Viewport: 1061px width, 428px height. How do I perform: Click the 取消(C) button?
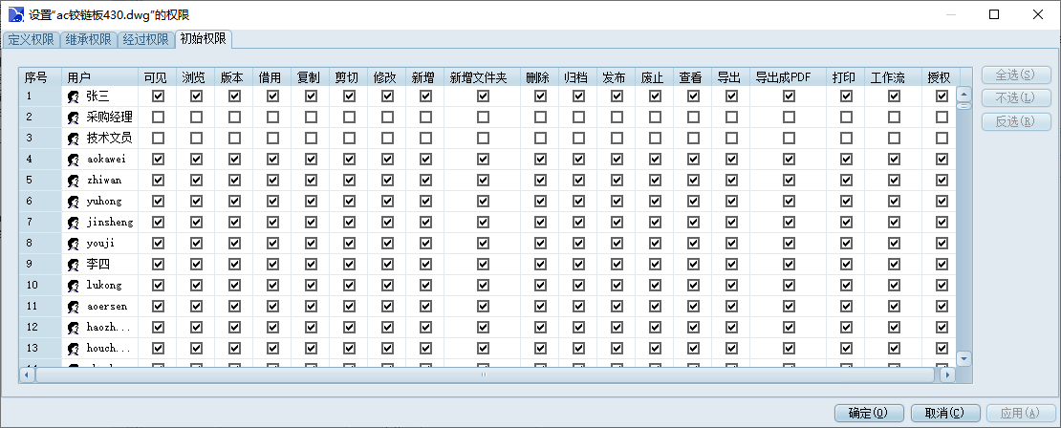[x=944, y=414]
